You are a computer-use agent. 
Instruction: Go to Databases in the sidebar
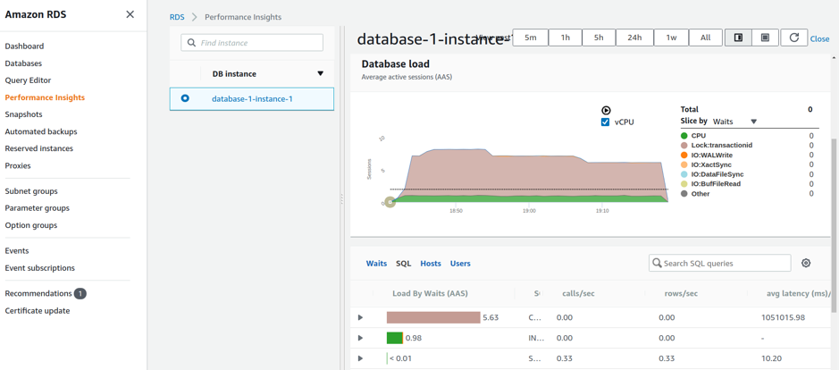23,63
